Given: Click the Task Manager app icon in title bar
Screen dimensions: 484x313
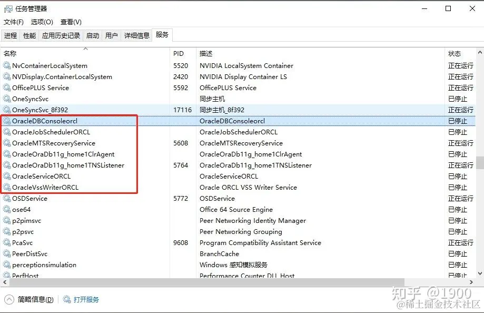Looking at the screenshot, I should click(x=8, y=9).
